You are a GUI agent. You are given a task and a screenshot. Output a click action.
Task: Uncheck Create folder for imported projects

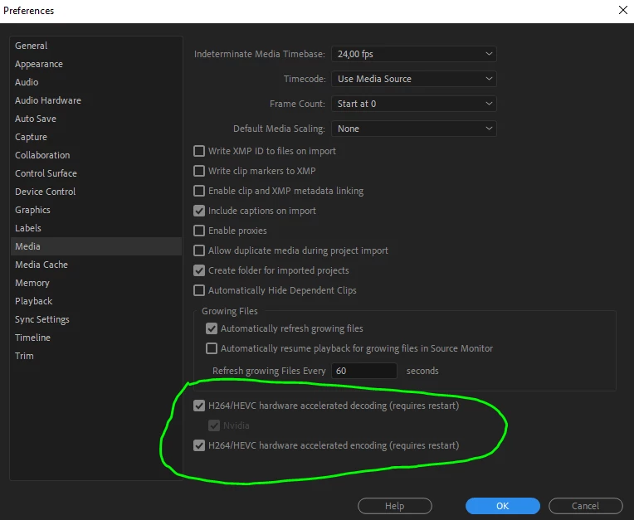click(199, 270)
